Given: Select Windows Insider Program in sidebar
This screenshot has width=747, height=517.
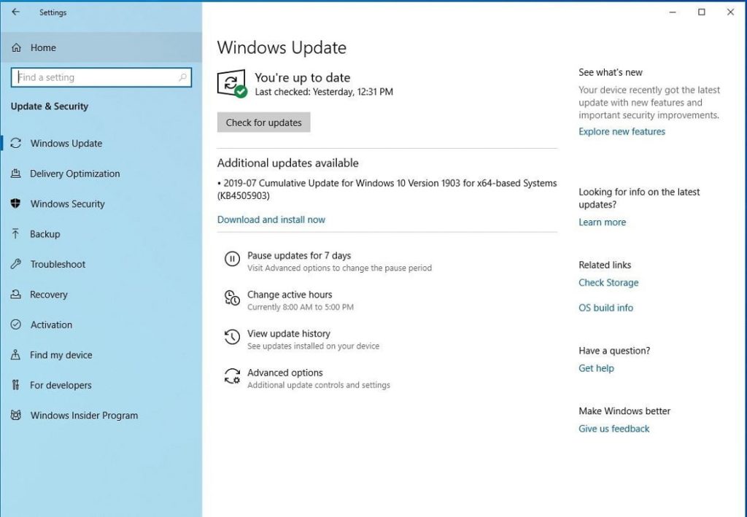Looking at the screenshot, I should [x=84, y=416].
